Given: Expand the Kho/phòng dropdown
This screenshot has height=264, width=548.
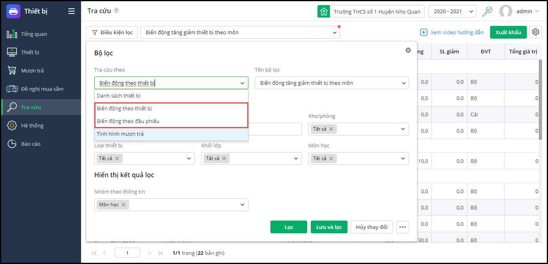Looking at the screenshot, I should (403, 129).
